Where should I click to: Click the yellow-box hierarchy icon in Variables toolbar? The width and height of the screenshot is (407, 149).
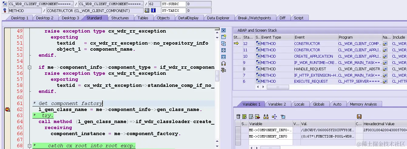click(266, 116)
